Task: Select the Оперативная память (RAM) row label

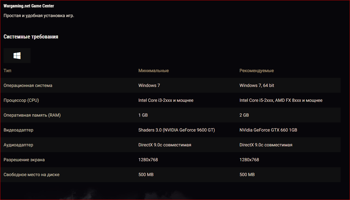Action: (x=32, y=115)
